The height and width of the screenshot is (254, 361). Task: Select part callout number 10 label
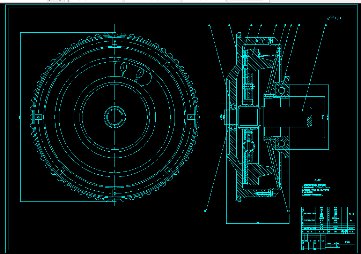tap(289, 211)
